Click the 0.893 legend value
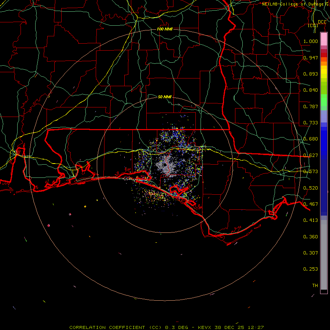This screenshot has height=330, width=330. (x=311, y=74)
